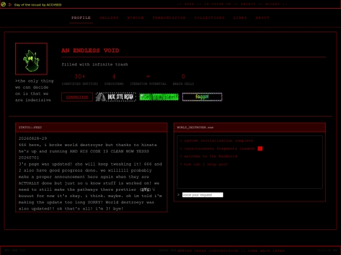Click the 0 brain cells stat
Viewport: 341px width, 255px height.
183,79
